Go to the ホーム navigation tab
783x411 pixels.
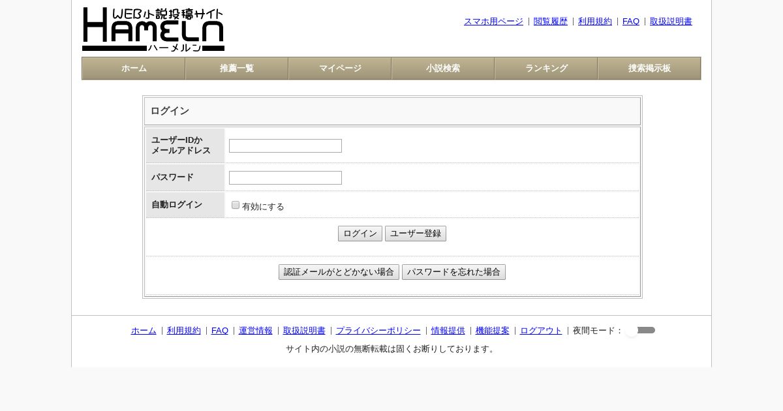(x=134, y=68)
